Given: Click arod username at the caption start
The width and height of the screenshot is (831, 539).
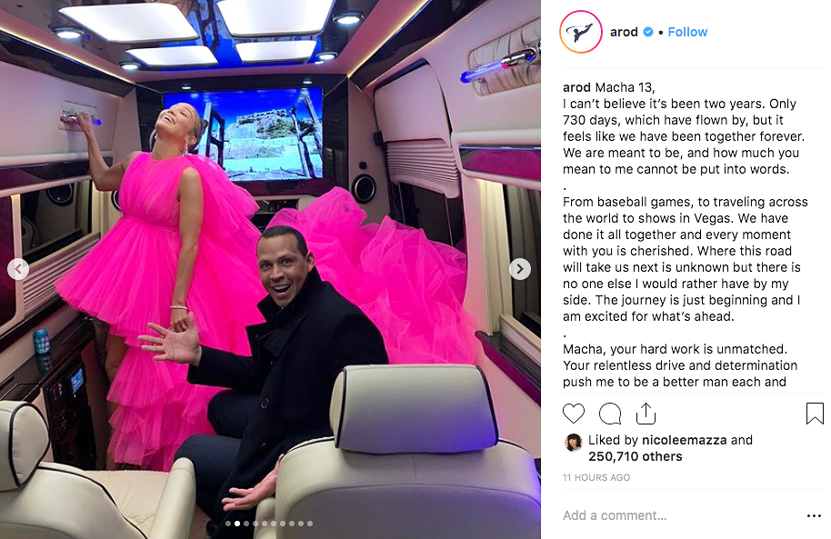Looking at the screenshot, I should coord(576,87).
